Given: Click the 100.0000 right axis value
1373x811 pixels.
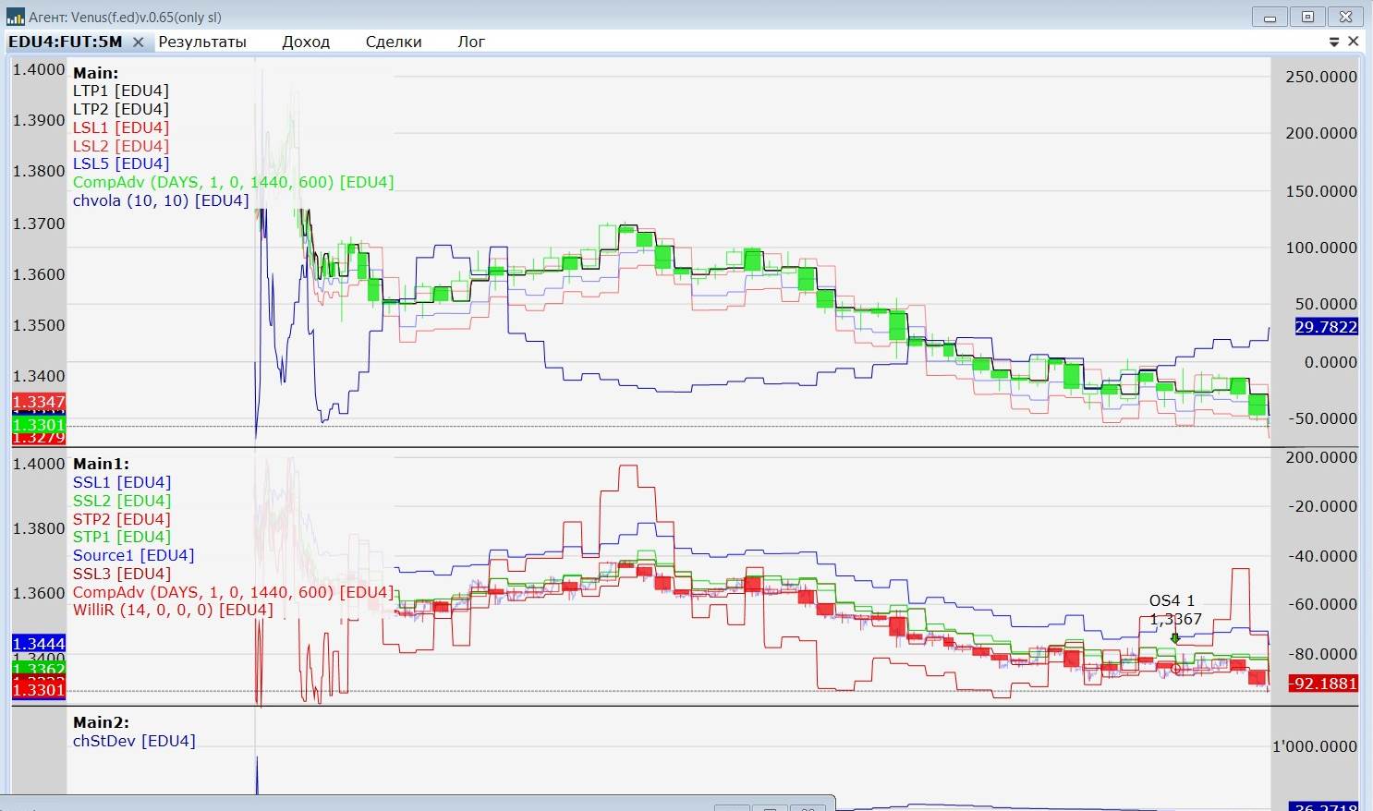Looking at the screenshot, I should click(x=1321, y=248).
